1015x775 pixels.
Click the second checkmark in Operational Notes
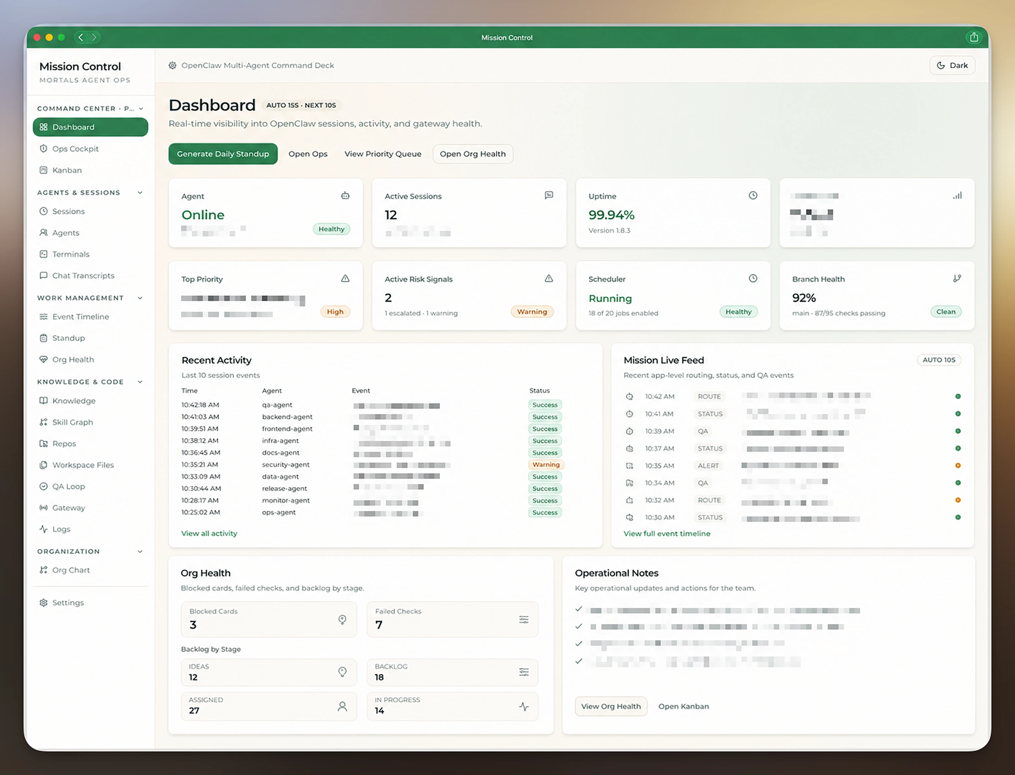579,626
